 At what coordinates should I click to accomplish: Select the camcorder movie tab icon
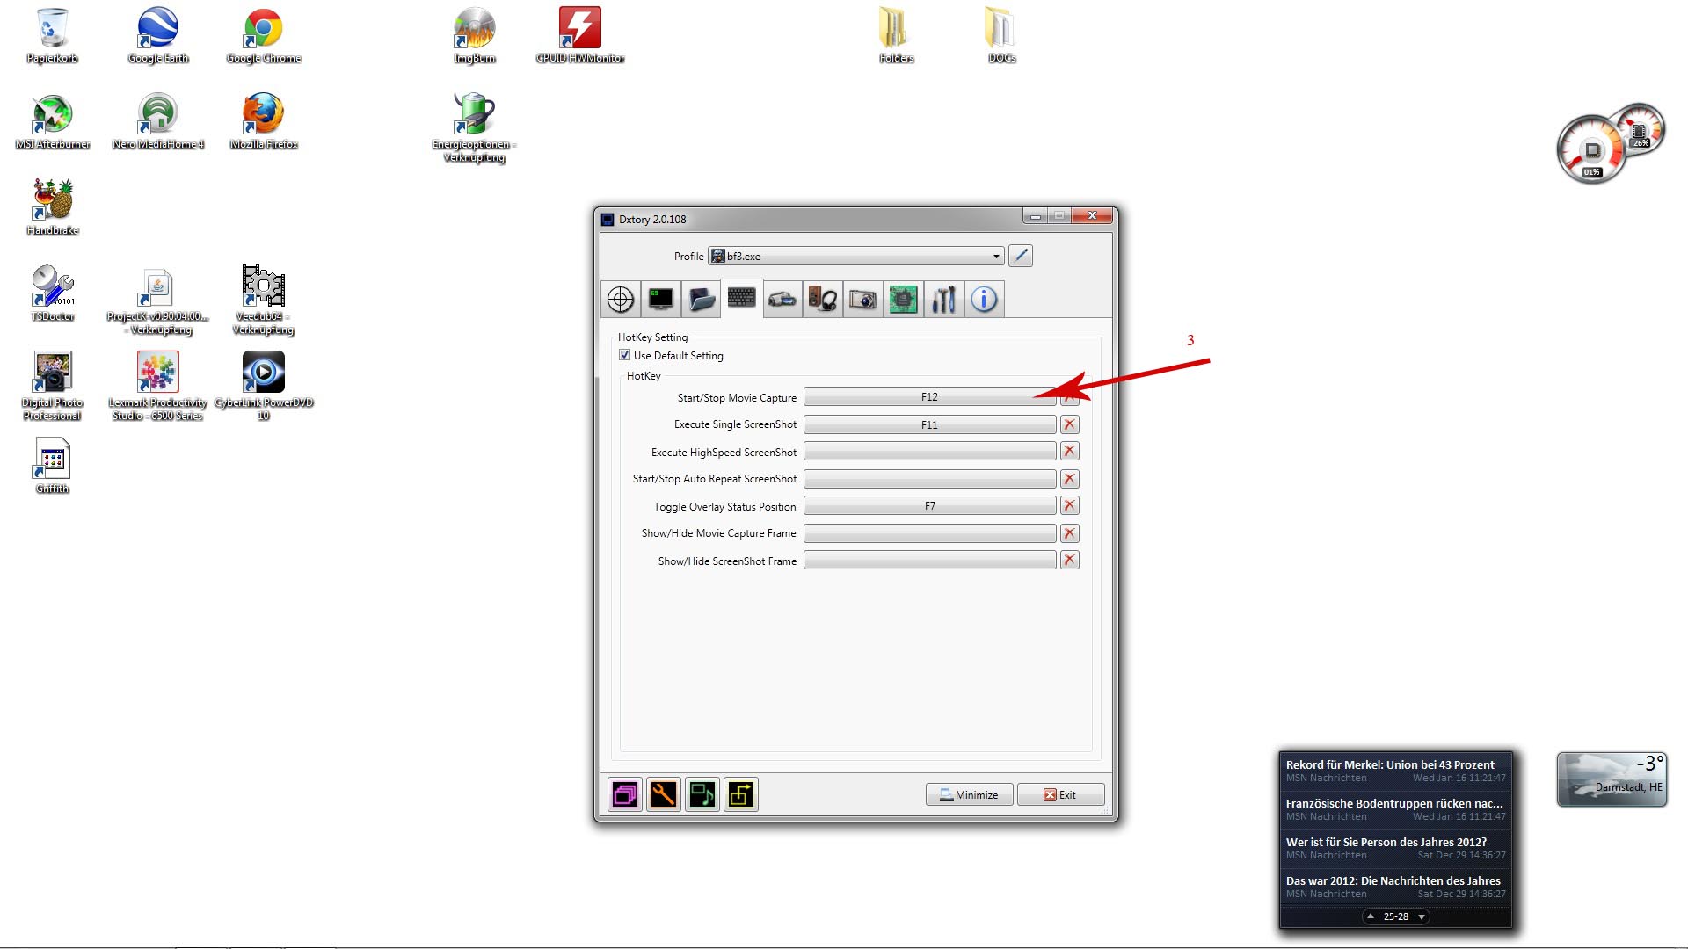[782, 300]
